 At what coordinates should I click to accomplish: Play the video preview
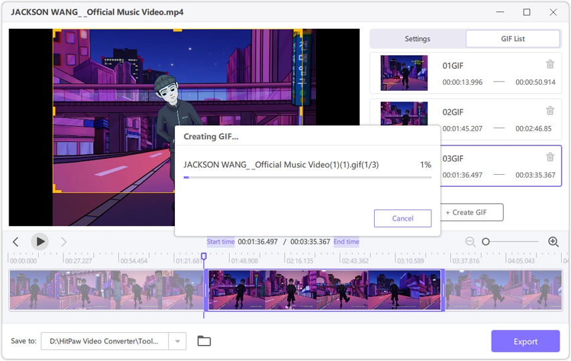39,242
